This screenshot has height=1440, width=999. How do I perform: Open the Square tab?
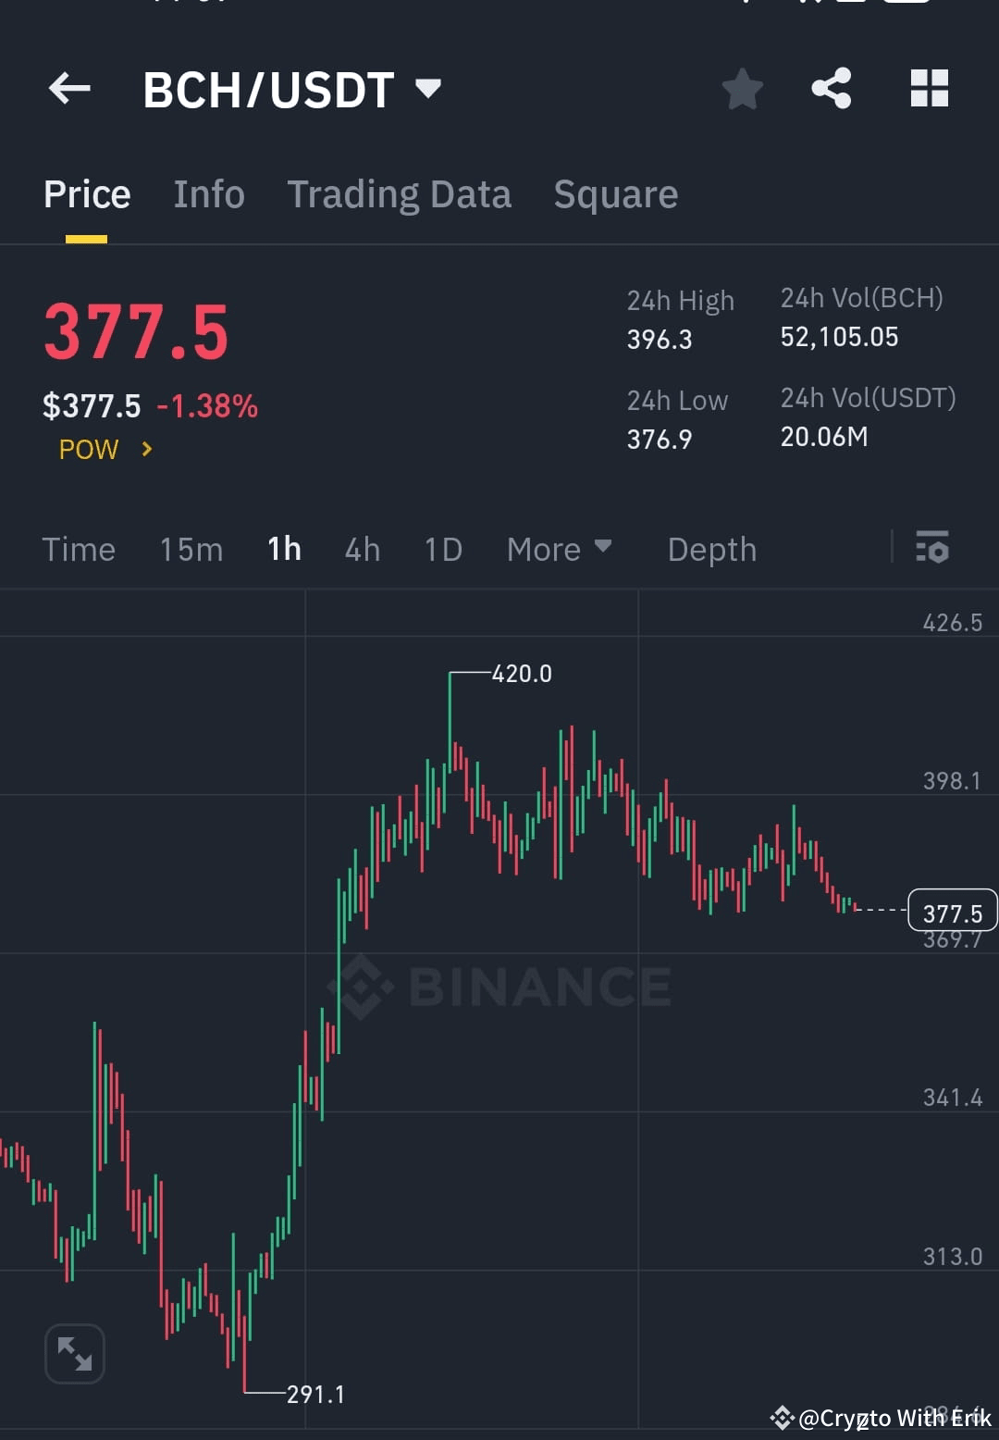(x=615, y=194)
